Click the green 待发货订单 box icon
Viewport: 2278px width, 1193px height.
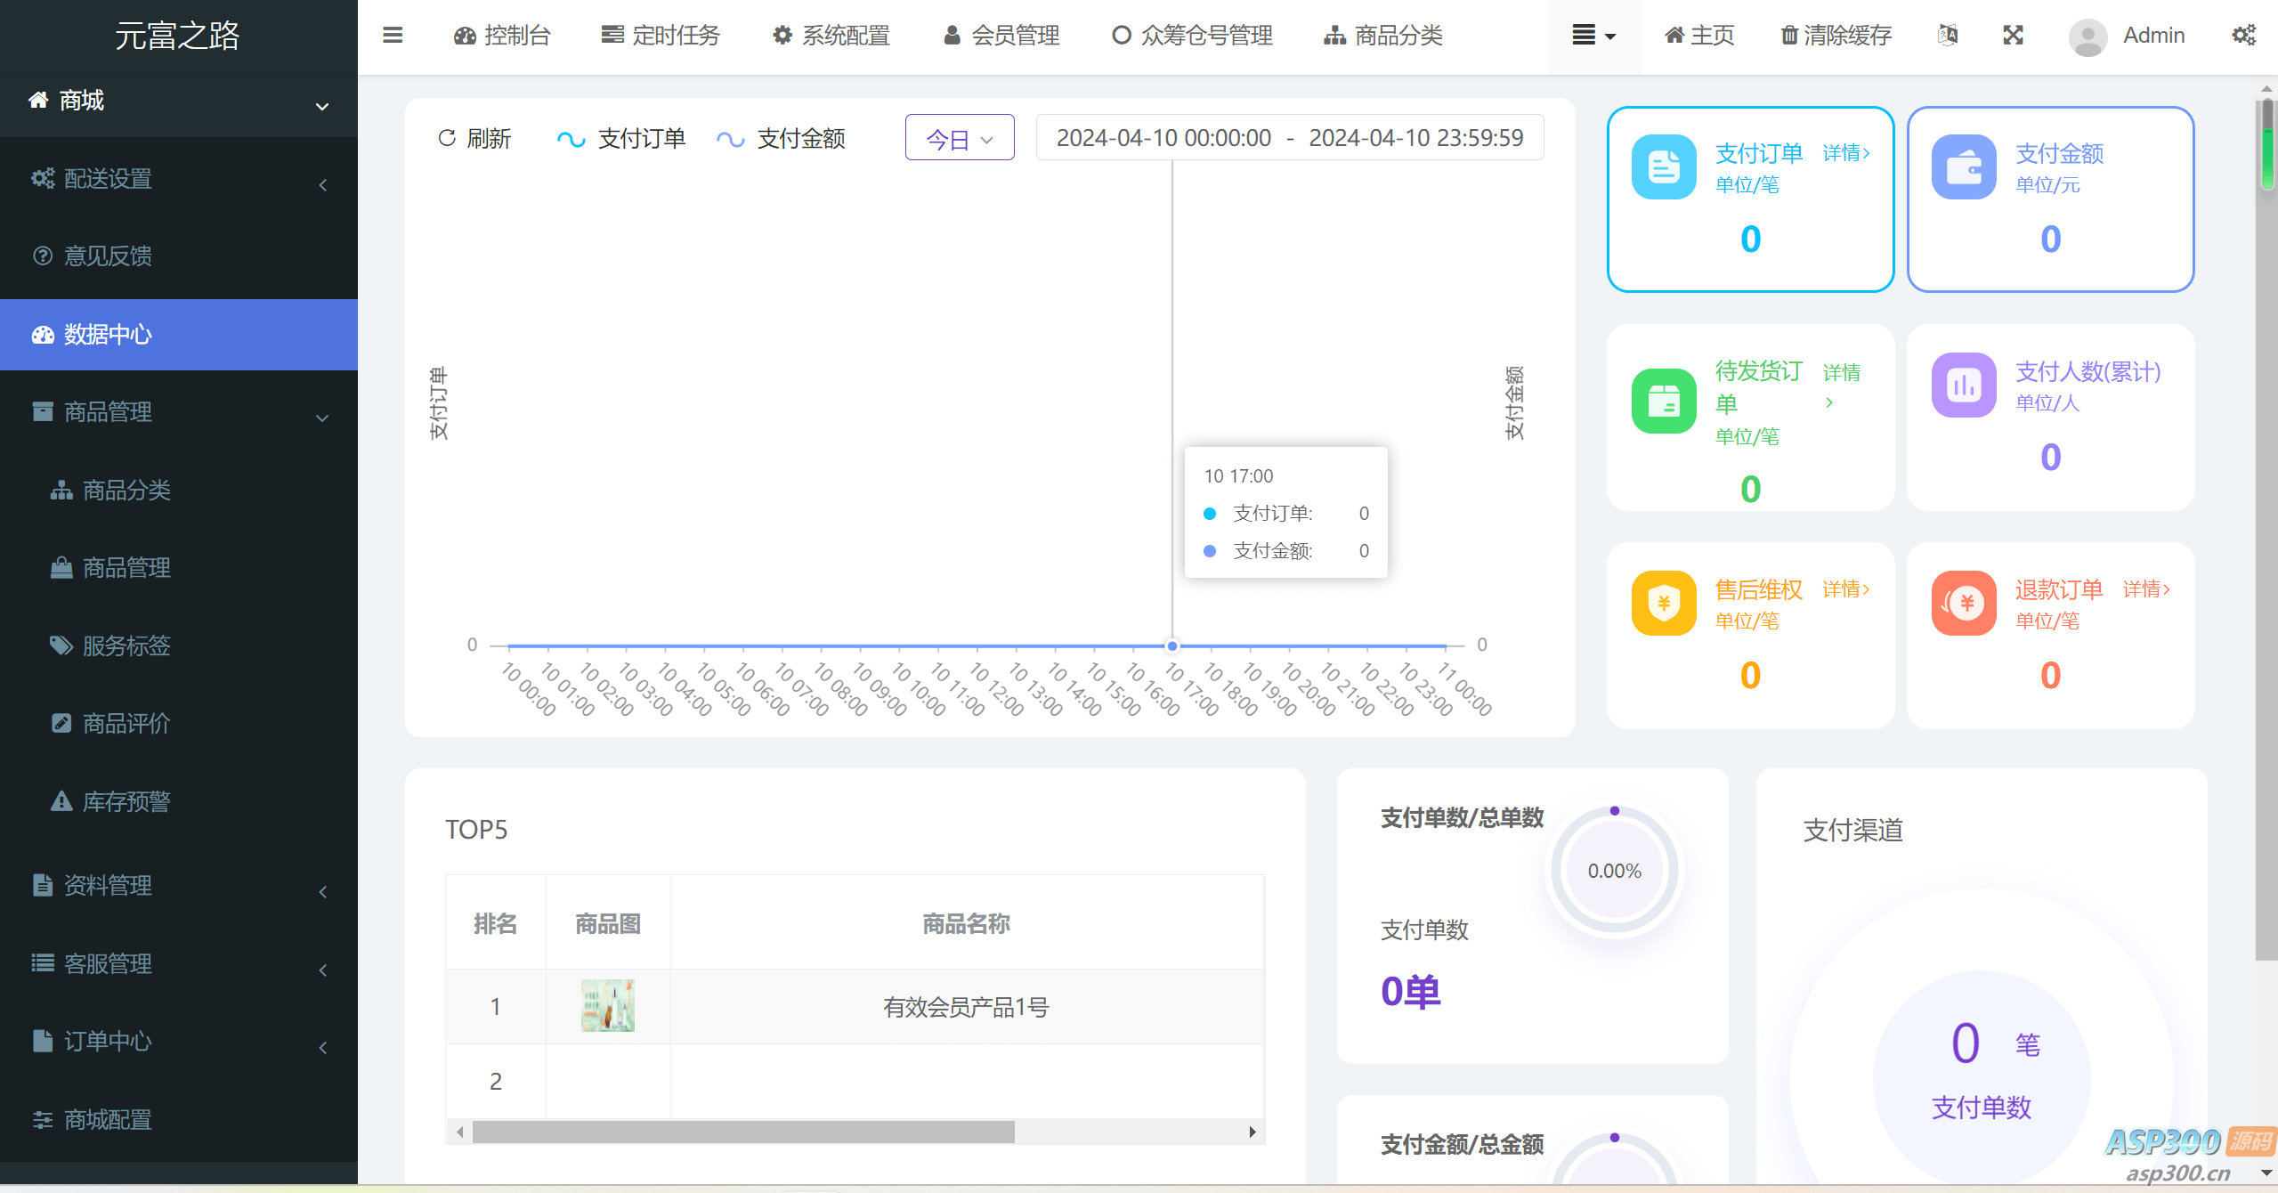coord(1663,401)
